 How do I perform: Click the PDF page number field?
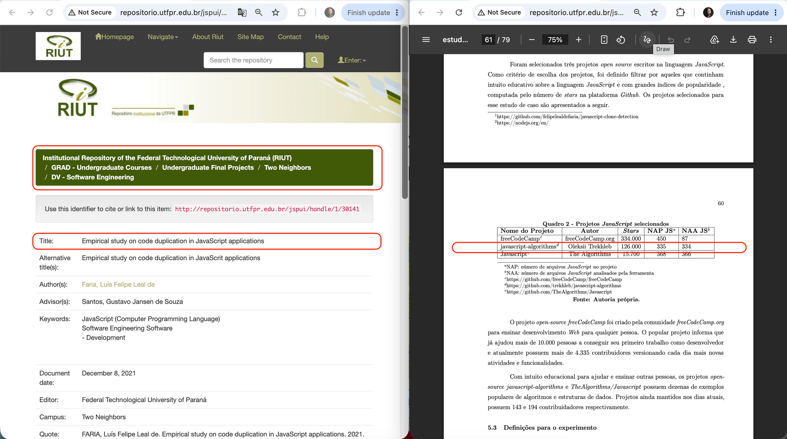489,40
